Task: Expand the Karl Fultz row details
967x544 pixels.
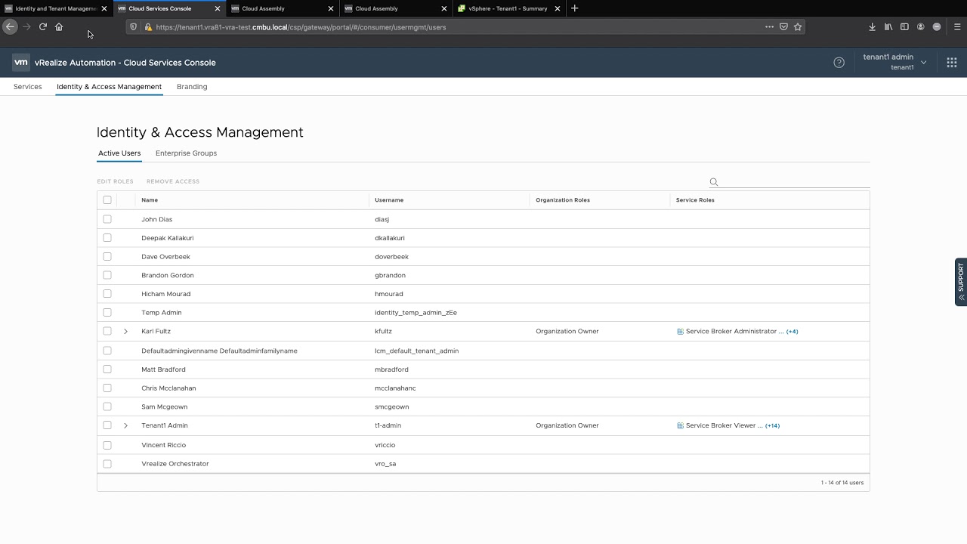Action: click(x=125, y=332)
